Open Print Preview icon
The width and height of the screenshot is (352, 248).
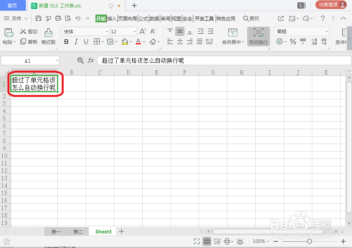pos(68,18)
